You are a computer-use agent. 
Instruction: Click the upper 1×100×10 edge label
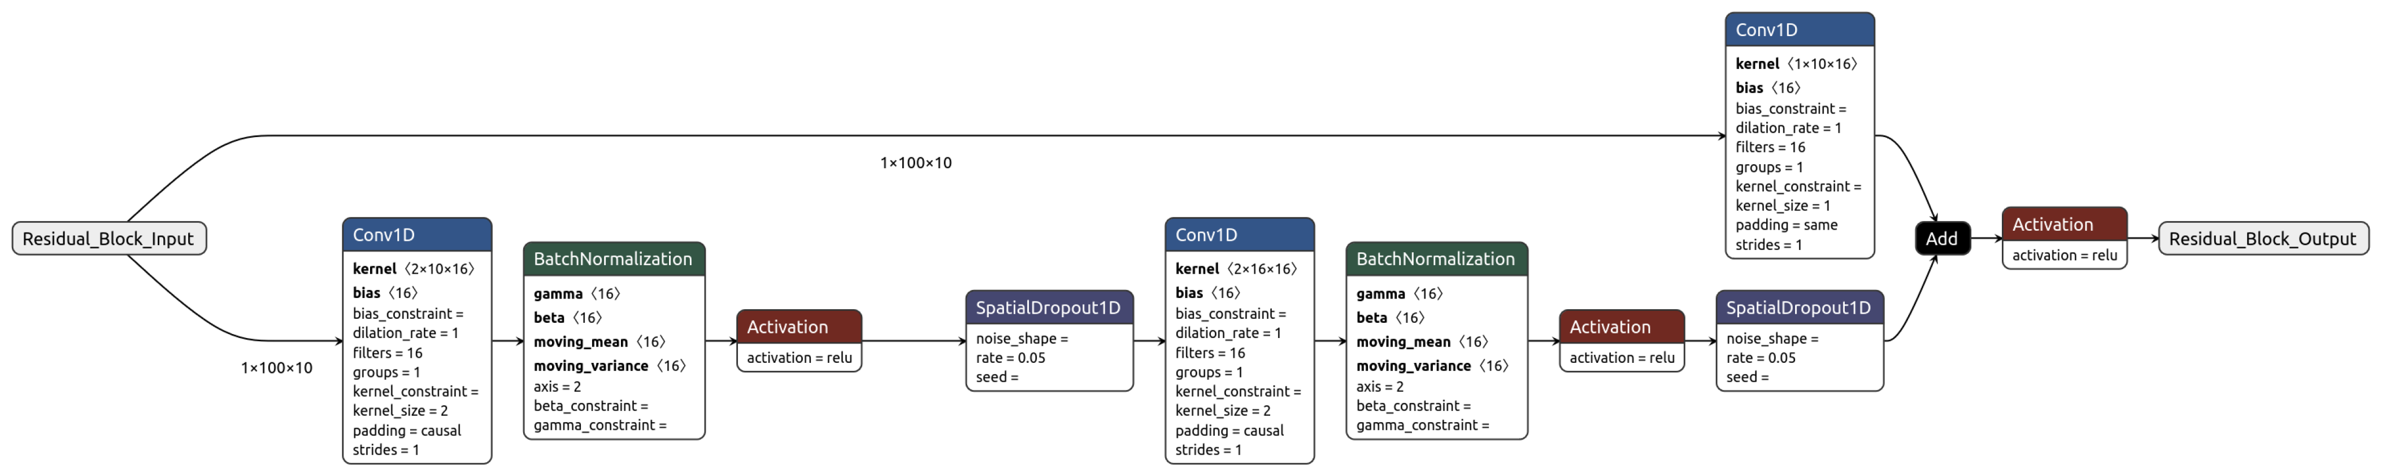(915, 163)
